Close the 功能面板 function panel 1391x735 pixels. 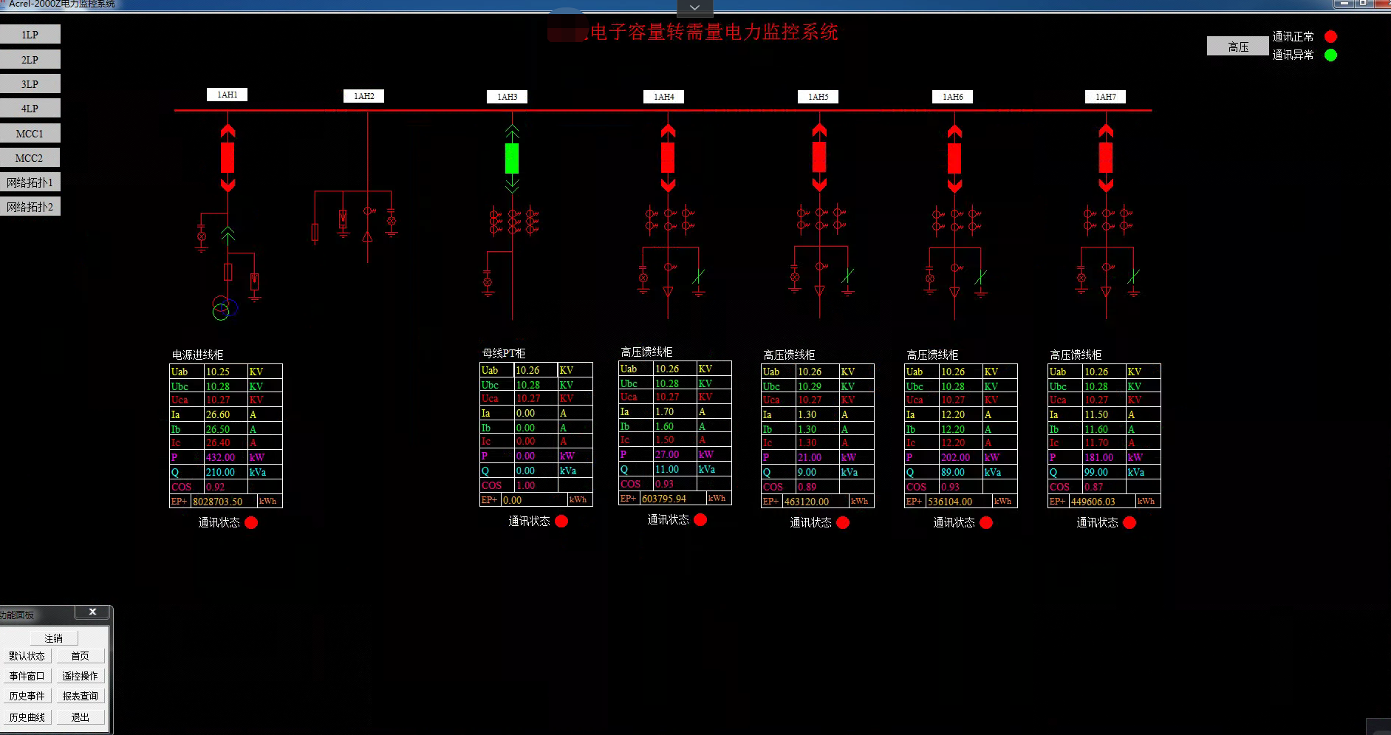[x=92, y=612]
